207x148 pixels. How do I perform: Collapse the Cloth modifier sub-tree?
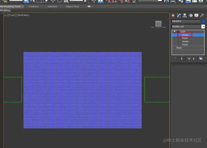178,32
